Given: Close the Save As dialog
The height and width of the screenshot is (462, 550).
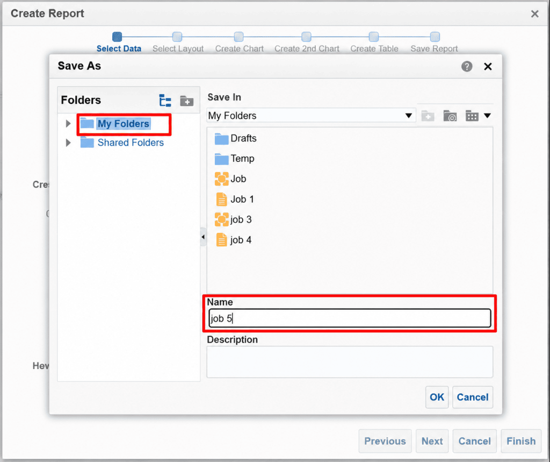Looking at the screenshot, I should tap(488, 66).
